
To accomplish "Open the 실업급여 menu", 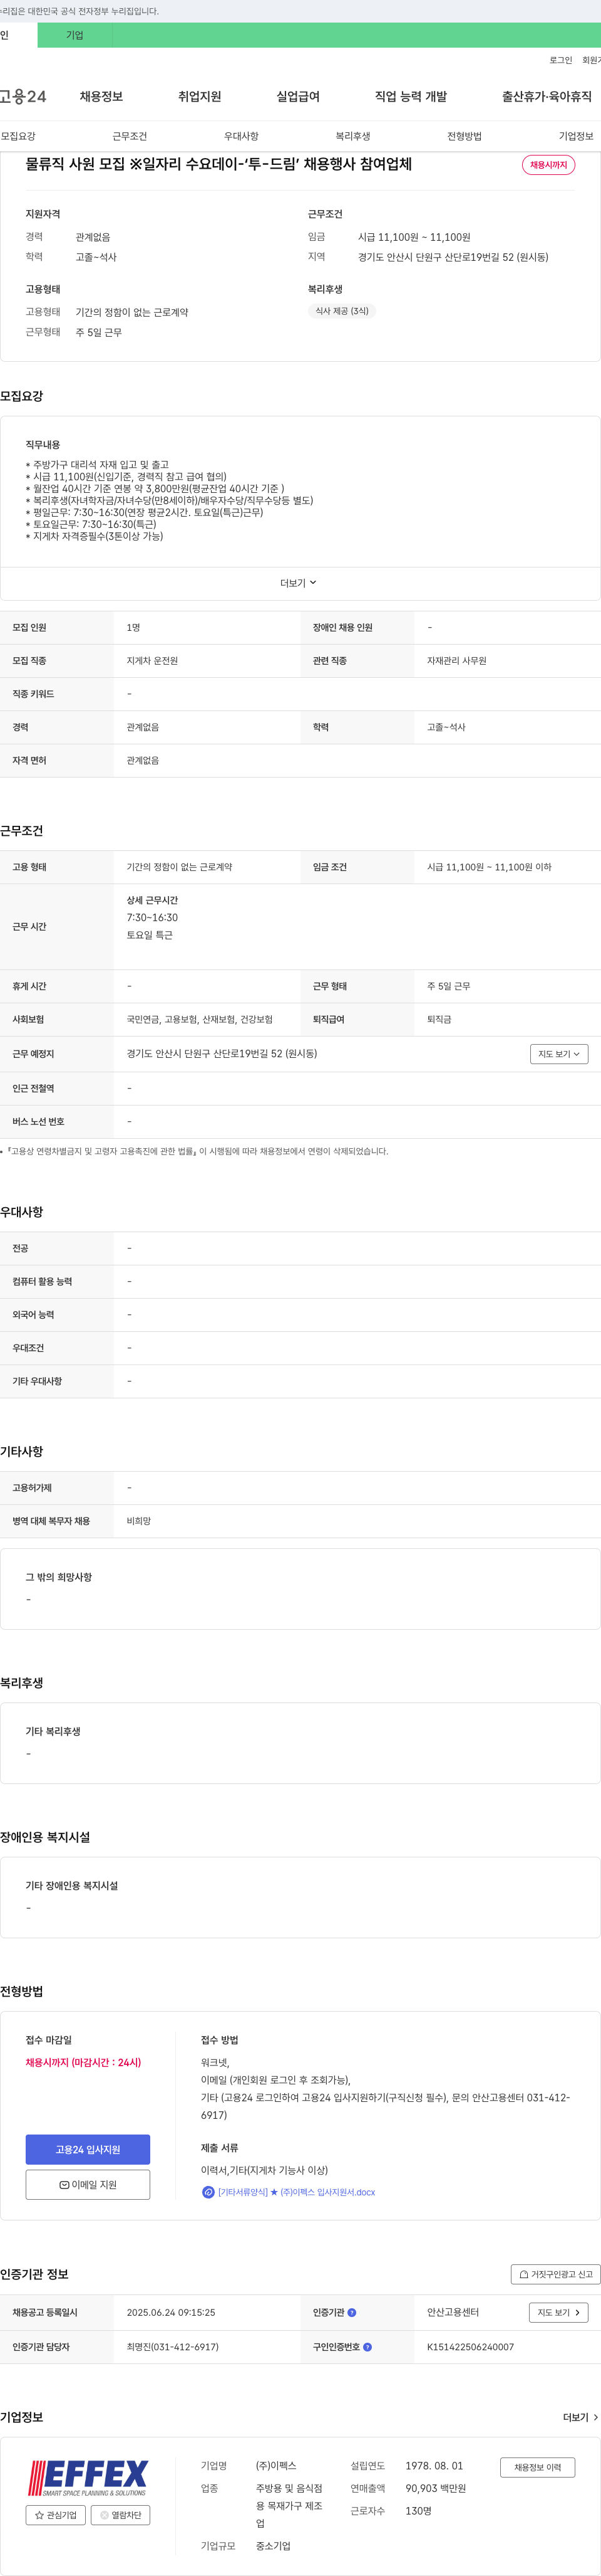I will click(297, 96).
